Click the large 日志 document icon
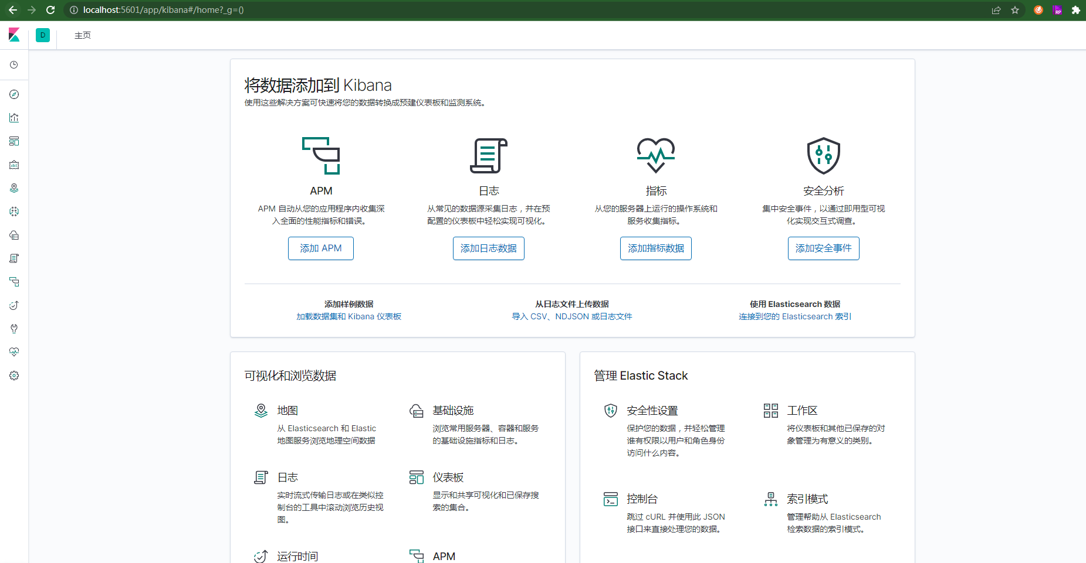This screenshot has width=1086, height=563. pyautogui.click(x=489, y=156)
